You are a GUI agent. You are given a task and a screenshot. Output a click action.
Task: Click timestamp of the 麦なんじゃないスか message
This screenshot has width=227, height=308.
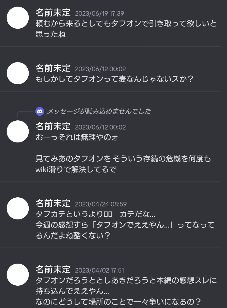click(100, 69)
